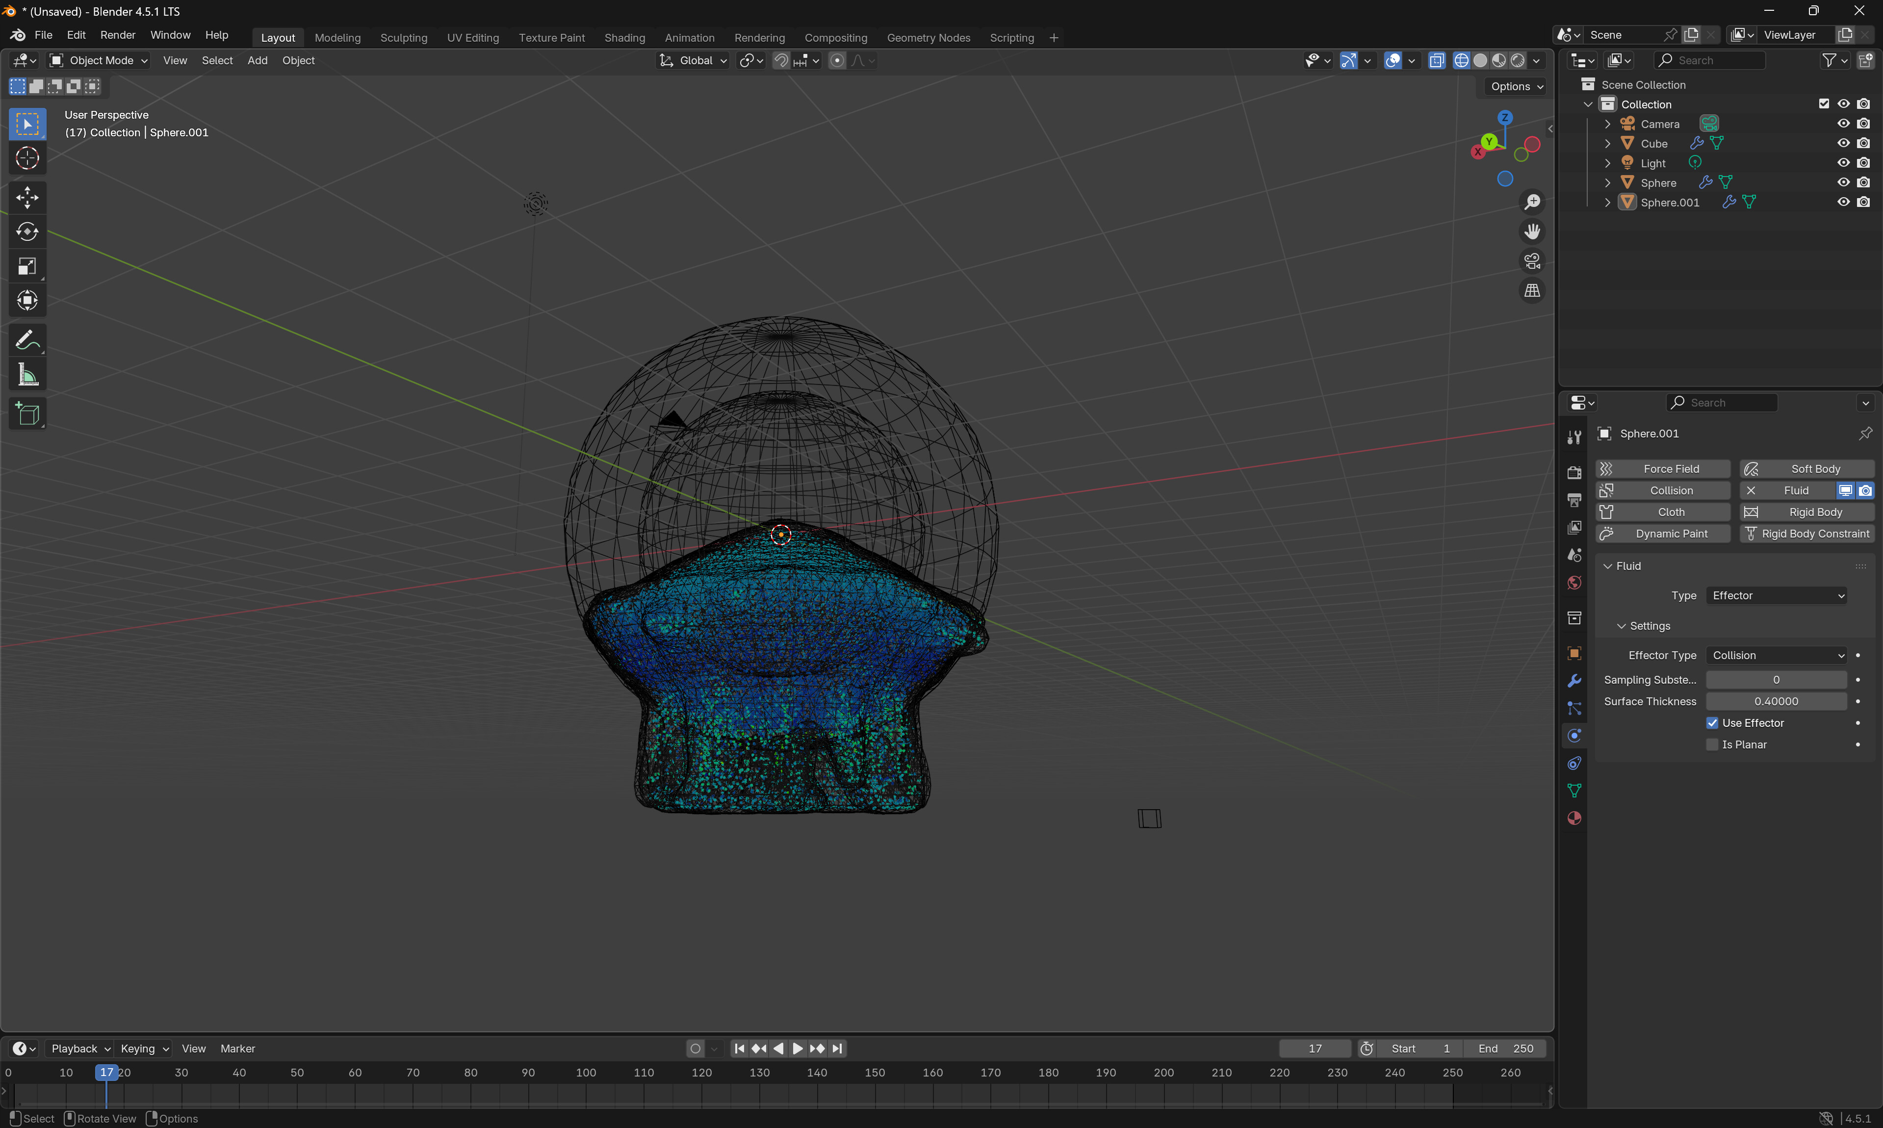The height and width of the screenshot is (1128, 1883).
Task: Open the Global transform orientation dropdown
Action: coord(693,61)
